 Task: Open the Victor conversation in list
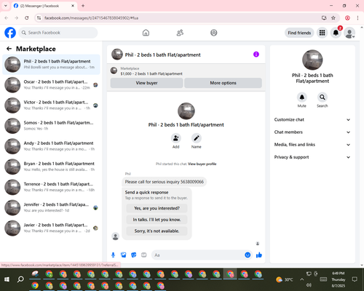(51, 105)
